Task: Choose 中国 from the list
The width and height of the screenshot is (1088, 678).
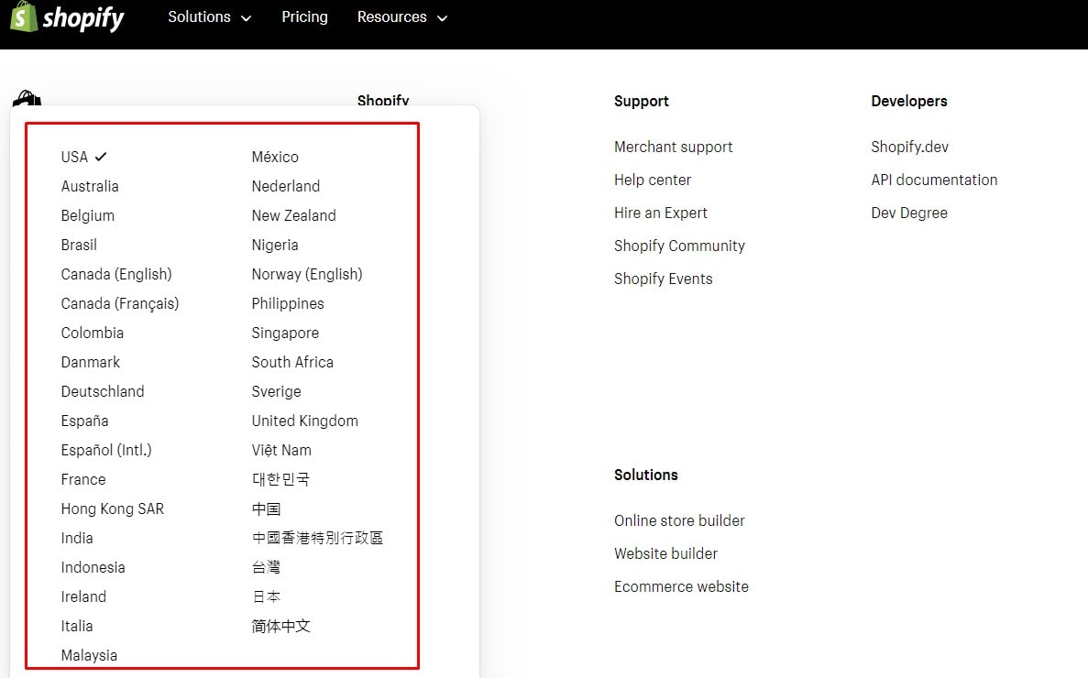Action: [x=267, y=508]
